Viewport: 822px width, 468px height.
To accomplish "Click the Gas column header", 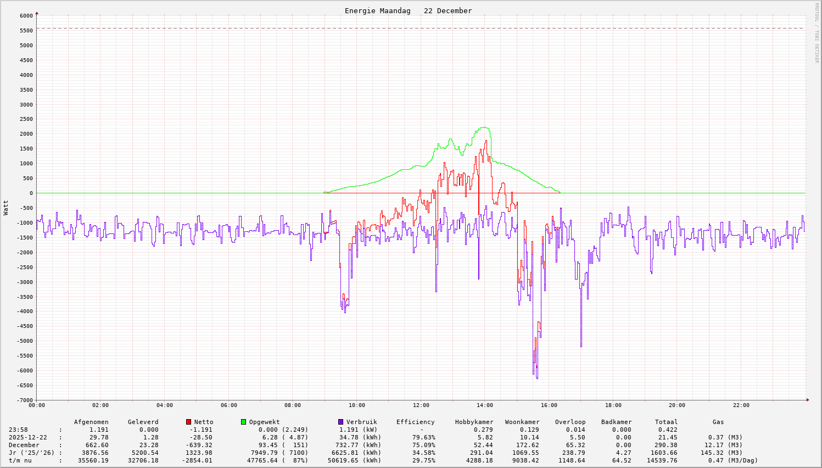I will click(x=718, y=422).
